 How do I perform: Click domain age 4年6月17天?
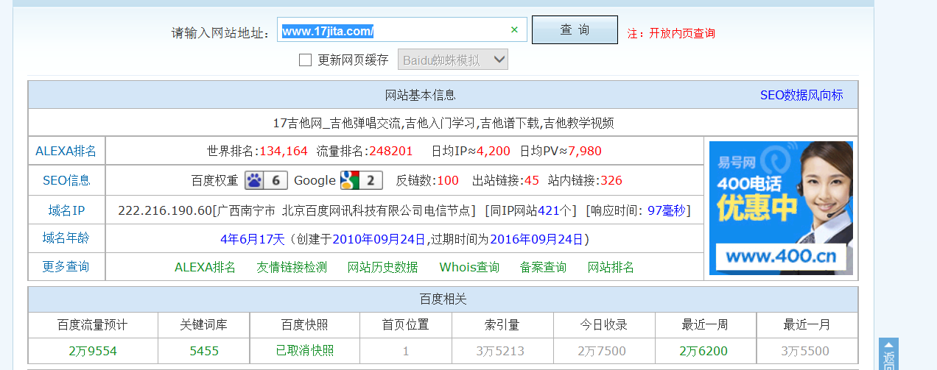coord(252,239)
